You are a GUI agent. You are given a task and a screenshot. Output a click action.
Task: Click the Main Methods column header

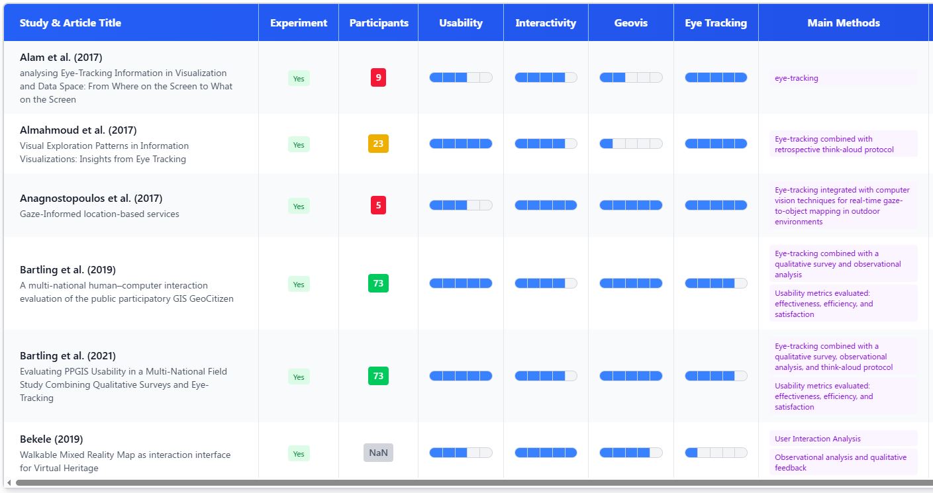[x=844, y=23]
